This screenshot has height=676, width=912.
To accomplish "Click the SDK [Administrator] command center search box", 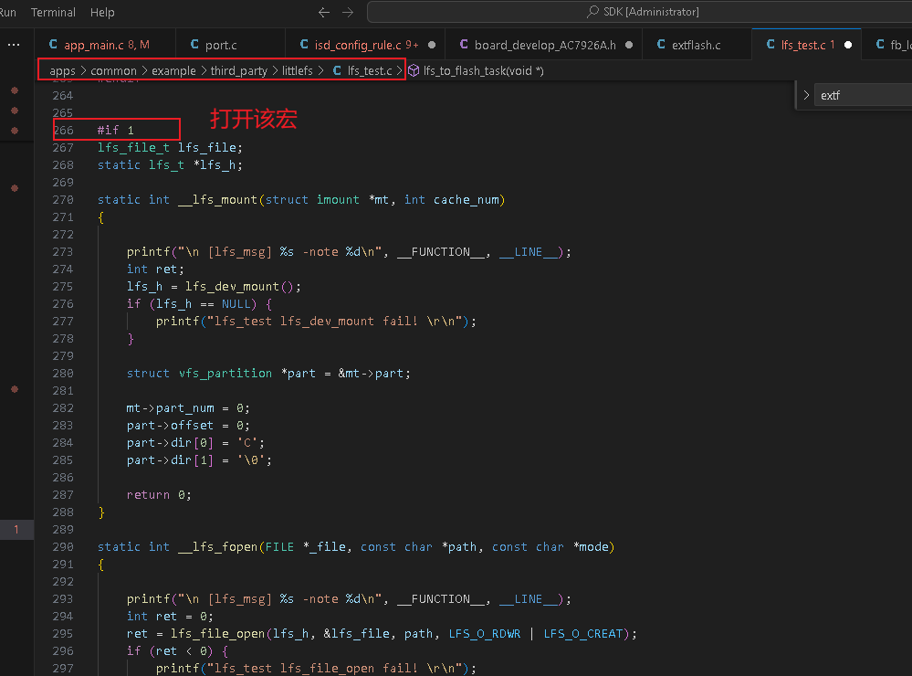I will (x=640, y=12).
